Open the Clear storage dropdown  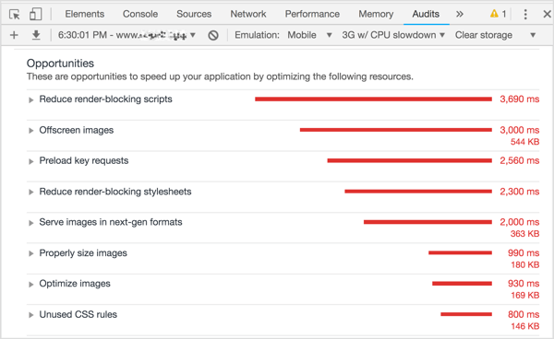click(x=495, y=35)
